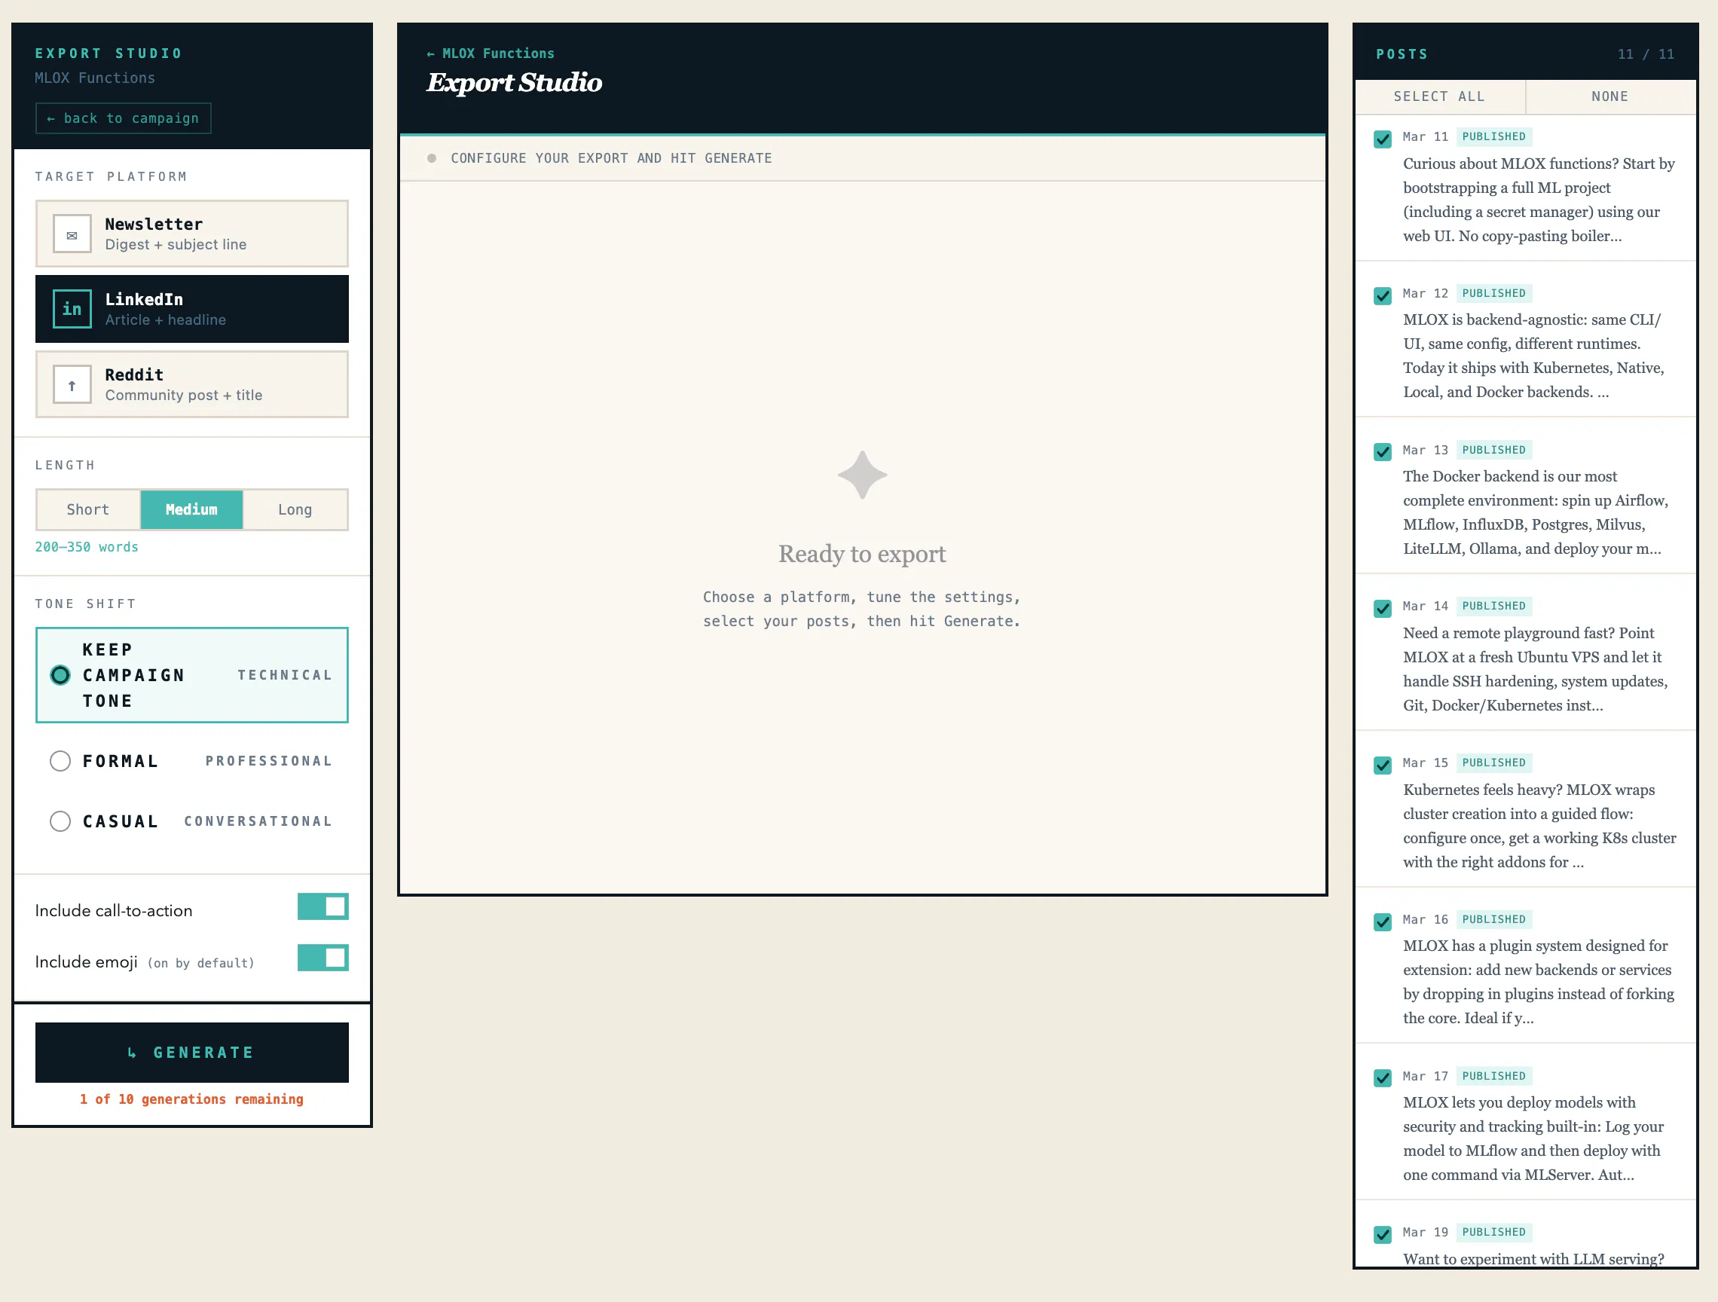Viewport: 1718px width, 1302px height.
Task: Click the PROFESSIONAL tone label
Action: [269, 761]
